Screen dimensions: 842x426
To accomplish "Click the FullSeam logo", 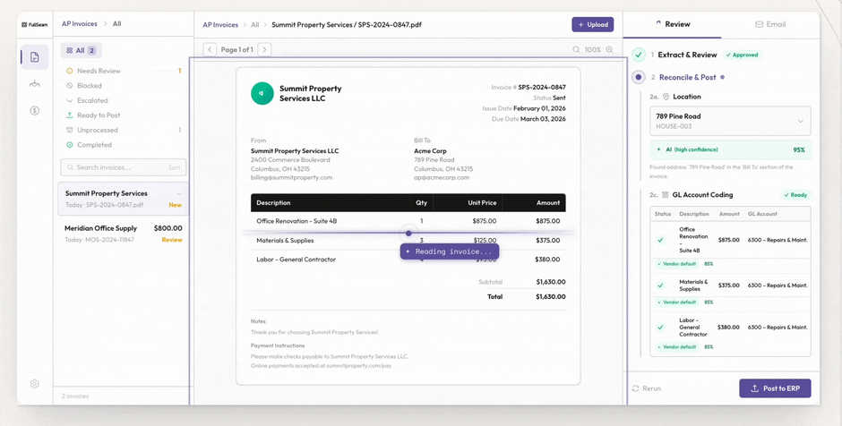I will tap(34, 24).
